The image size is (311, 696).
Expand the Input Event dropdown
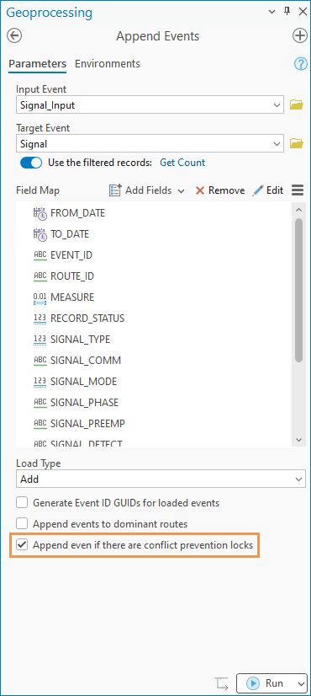(277, 105)
